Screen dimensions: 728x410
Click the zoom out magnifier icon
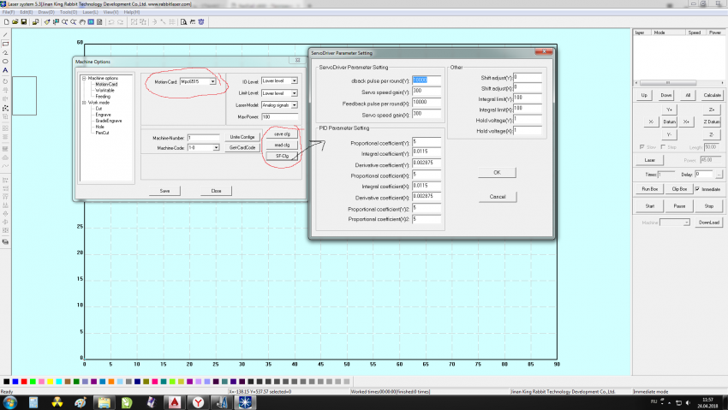tap(74, 21)
